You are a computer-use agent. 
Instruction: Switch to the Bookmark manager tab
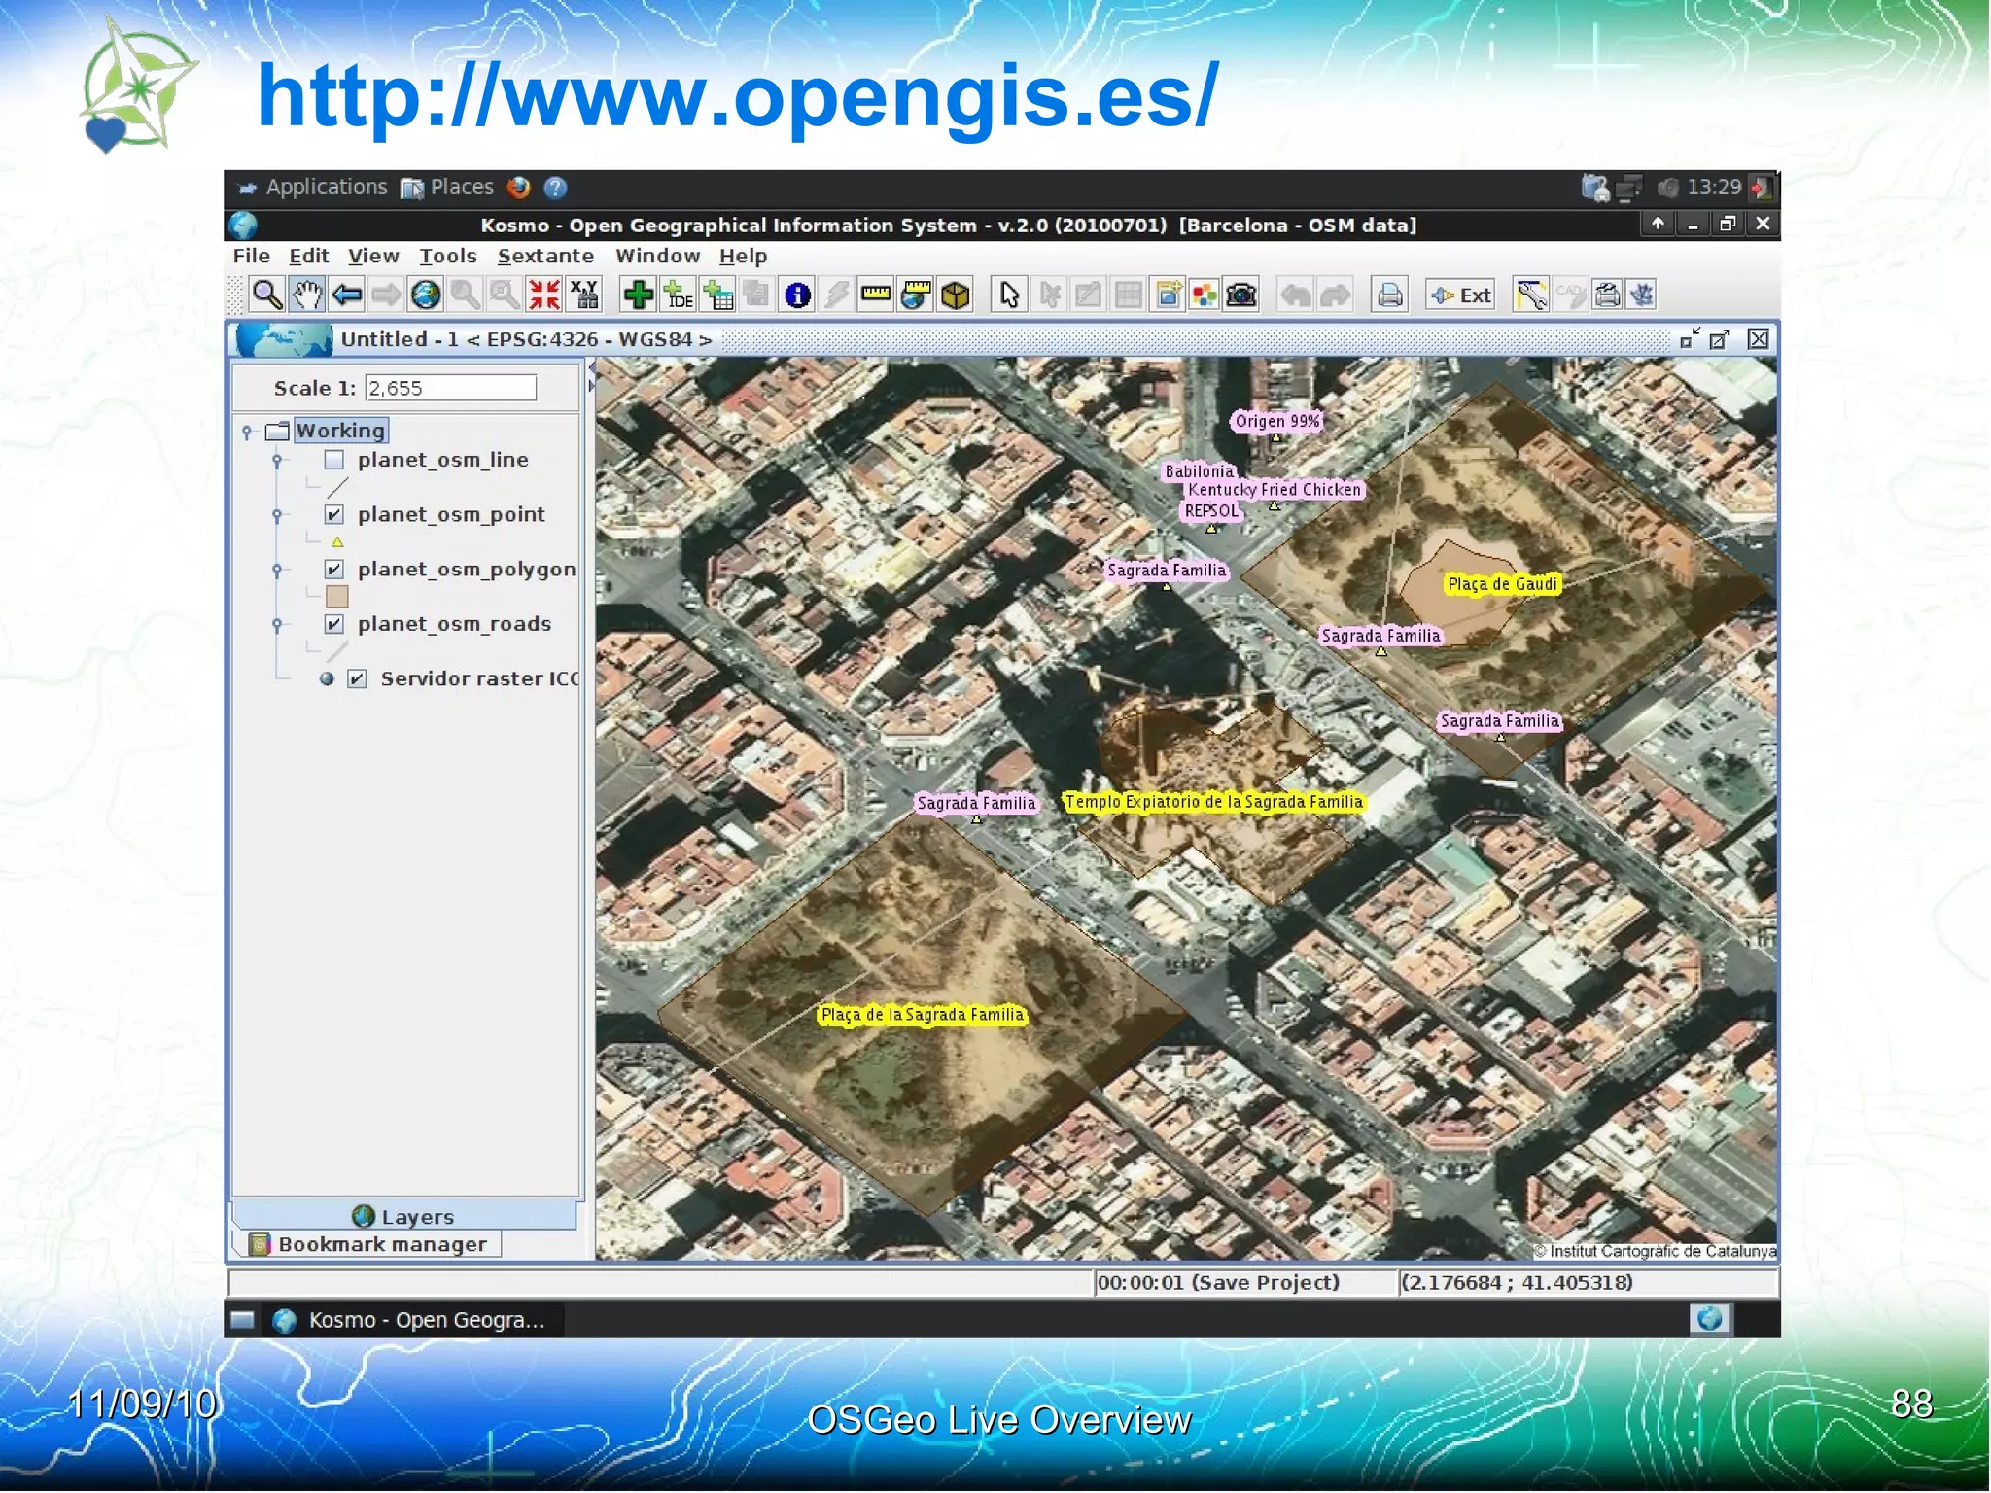pyautogui.click(x=368, y=1244)
